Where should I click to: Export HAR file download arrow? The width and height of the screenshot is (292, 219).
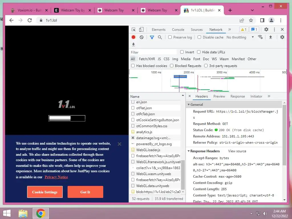point(133,44)
